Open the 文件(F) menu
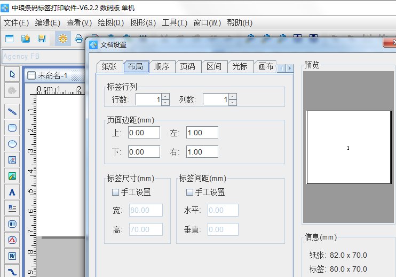The height and width of the screenshot is (277, 396). pyautogui.click(x=16, y=23)
